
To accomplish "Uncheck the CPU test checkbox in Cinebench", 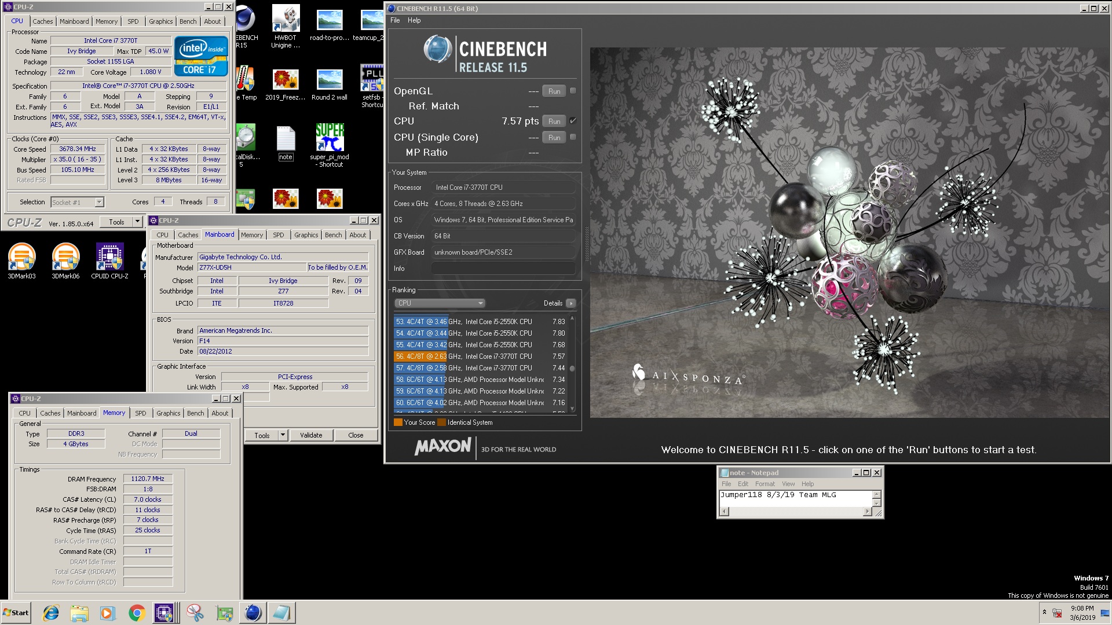I will (x=573, y=121).
